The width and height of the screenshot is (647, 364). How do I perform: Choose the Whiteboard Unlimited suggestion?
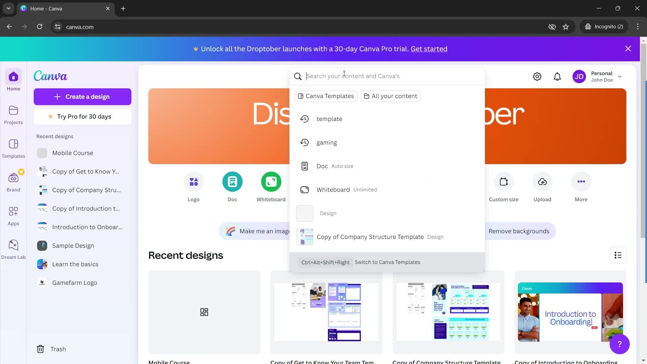click(387, 190)
